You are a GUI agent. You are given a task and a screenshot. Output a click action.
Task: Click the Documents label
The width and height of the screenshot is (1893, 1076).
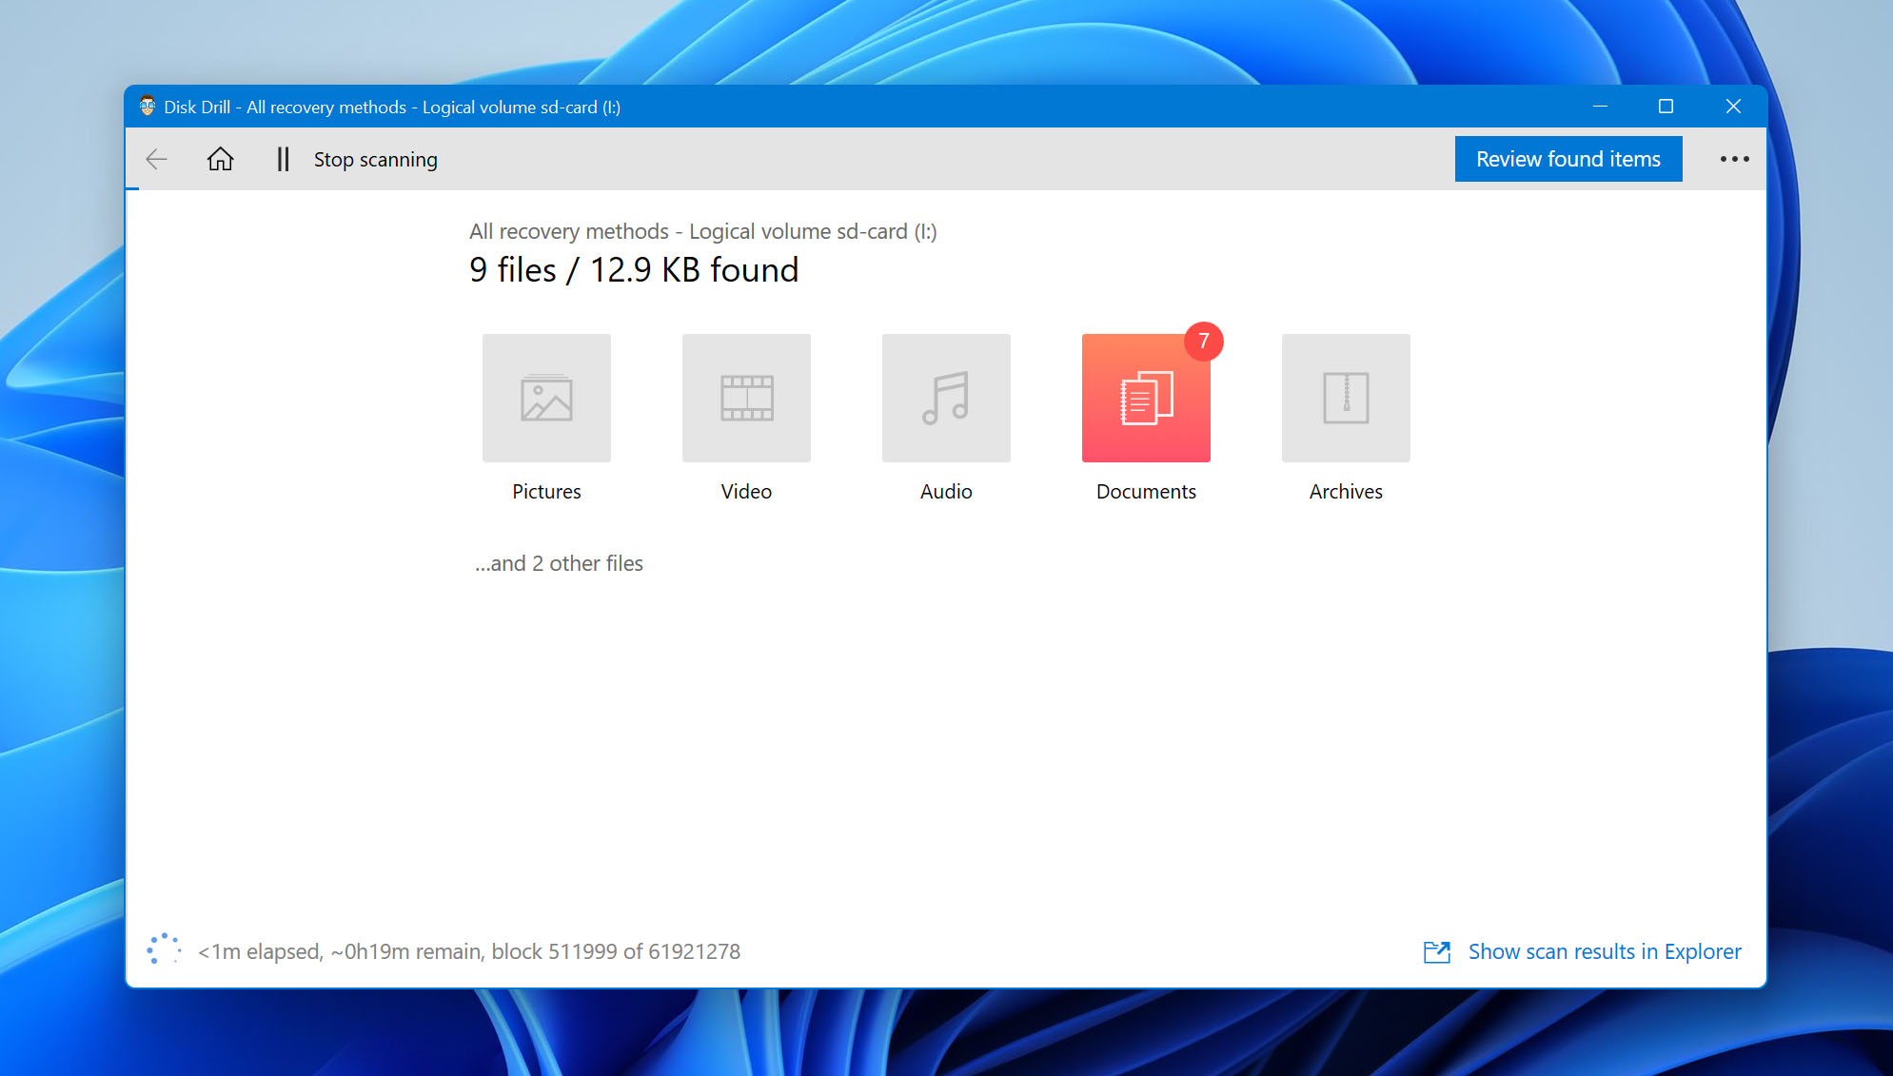[1146, 491]
